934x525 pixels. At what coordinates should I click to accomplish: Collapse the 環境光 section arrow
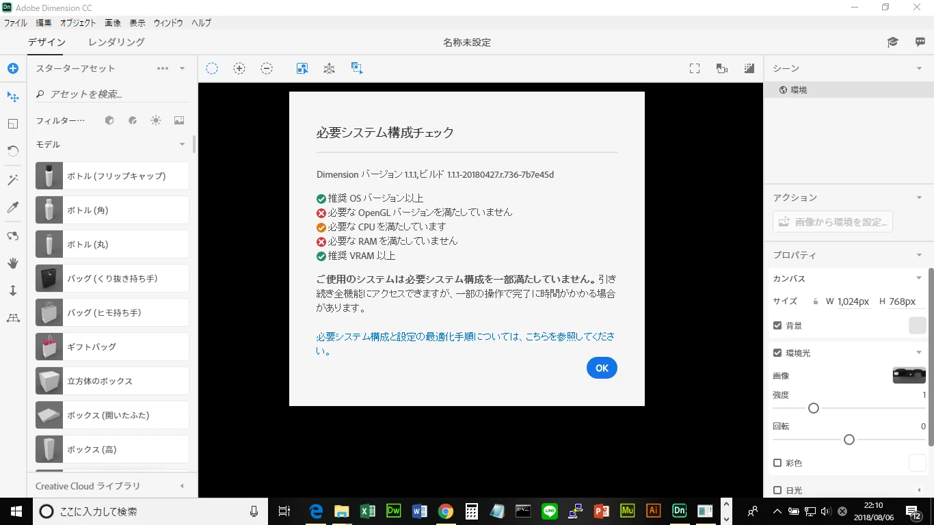919,353
